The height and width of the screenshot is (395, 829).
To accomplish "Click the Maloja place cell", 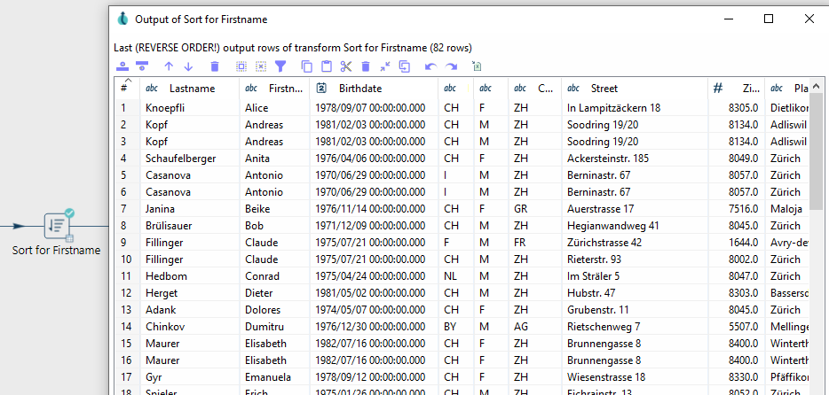I will [x=786, y=209].
